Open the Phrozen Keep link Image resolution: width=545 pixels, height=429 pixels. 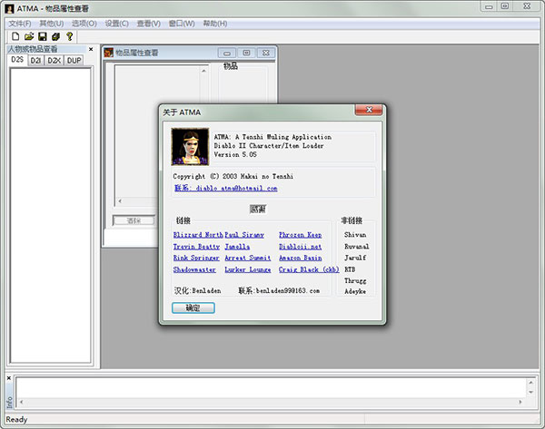click(300, 235)
